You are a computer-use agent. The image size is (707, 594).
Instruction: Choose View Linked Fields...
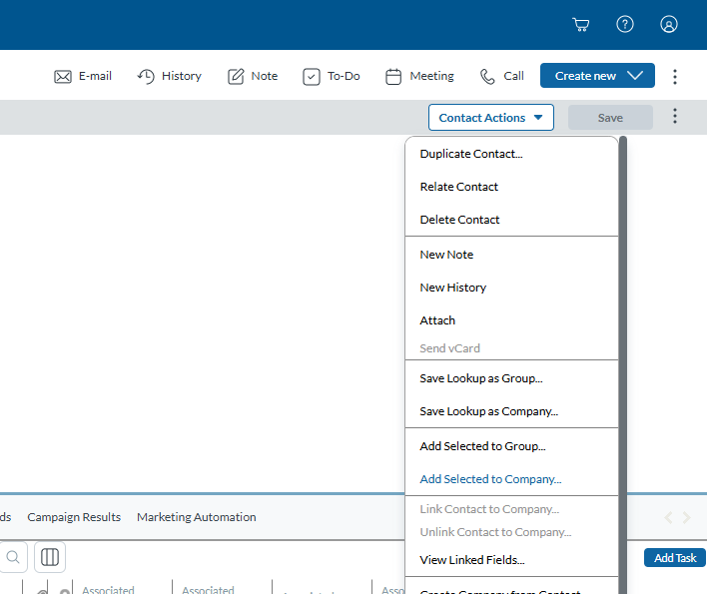(511, 560)
